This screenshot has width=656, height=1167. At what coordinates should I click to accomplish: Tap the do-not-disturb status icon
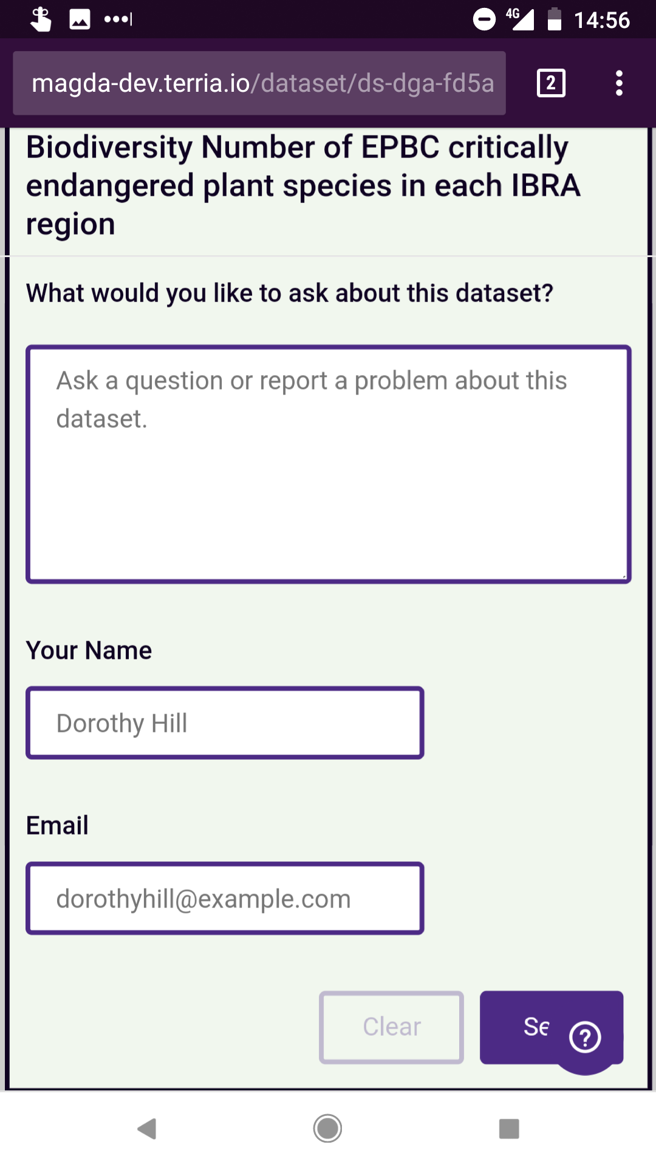[484, 19]
